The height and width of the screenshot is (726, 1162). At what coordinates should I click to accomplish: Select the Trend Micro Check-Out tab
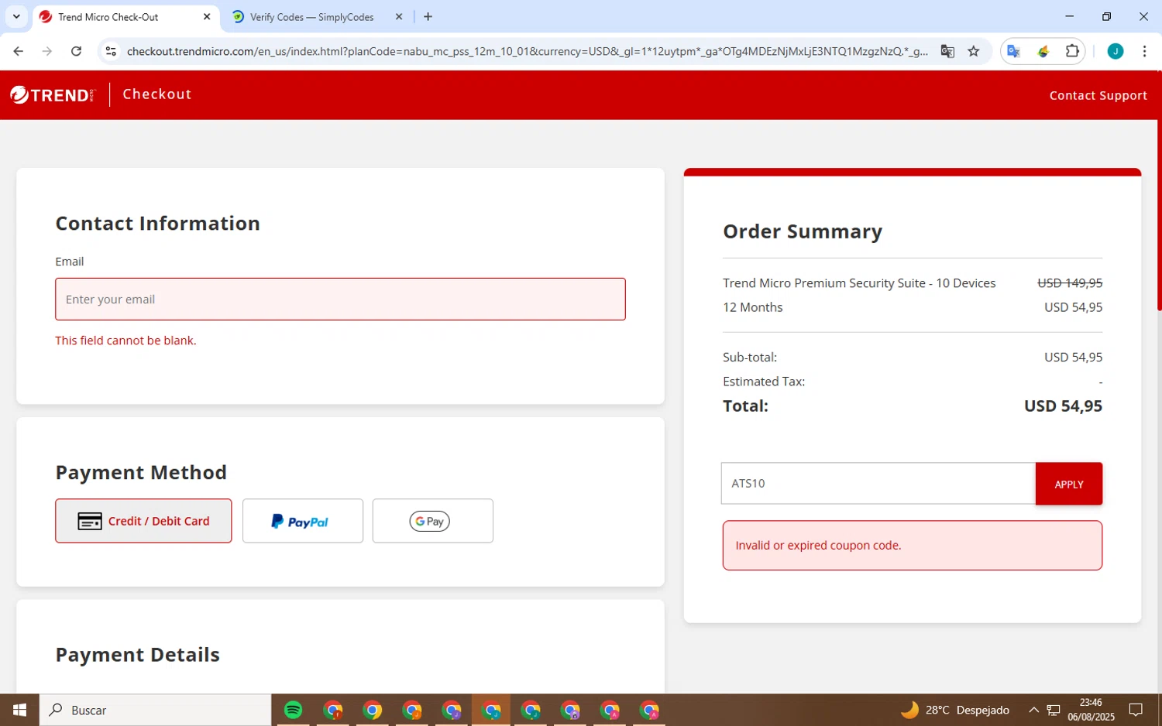108,17
